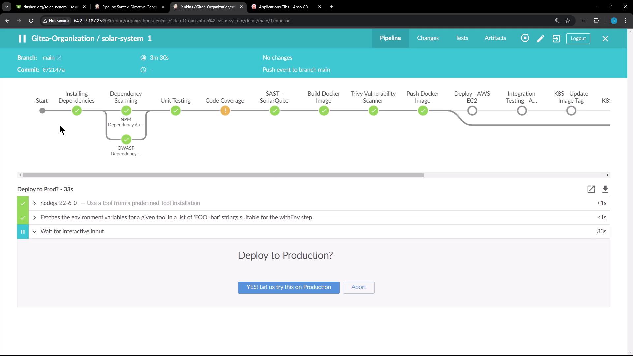Switch to the Changes tab

(428, 38)
